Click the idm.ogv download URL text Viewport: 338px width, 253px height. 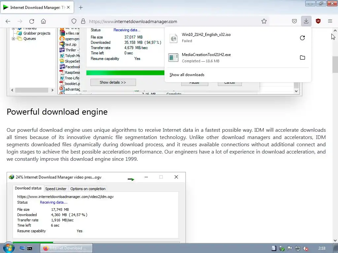65,197
